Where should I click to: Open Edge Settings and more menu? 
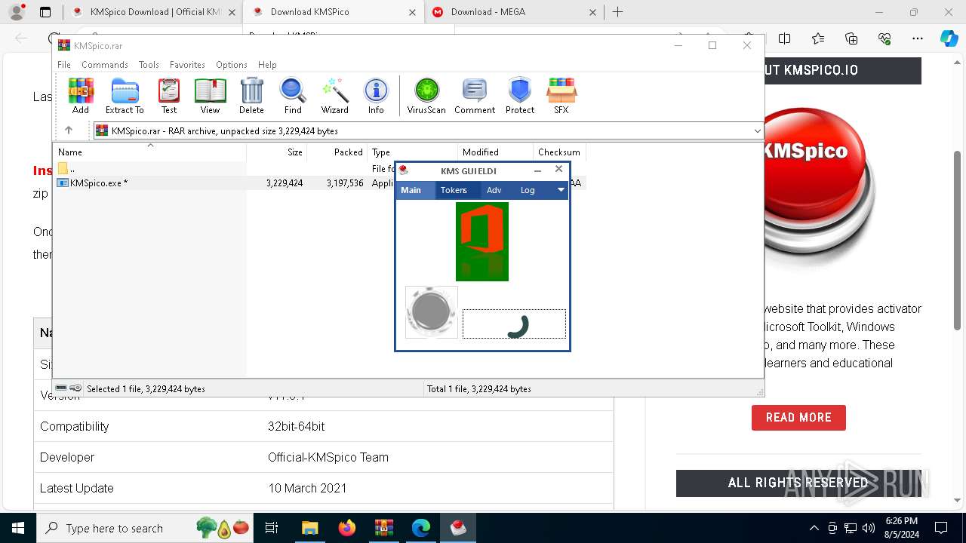coord(918,38)
